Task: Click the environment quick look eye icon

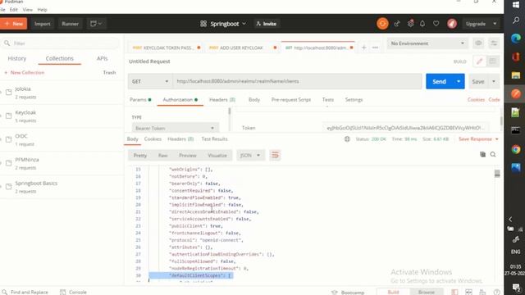Action: 478,43
